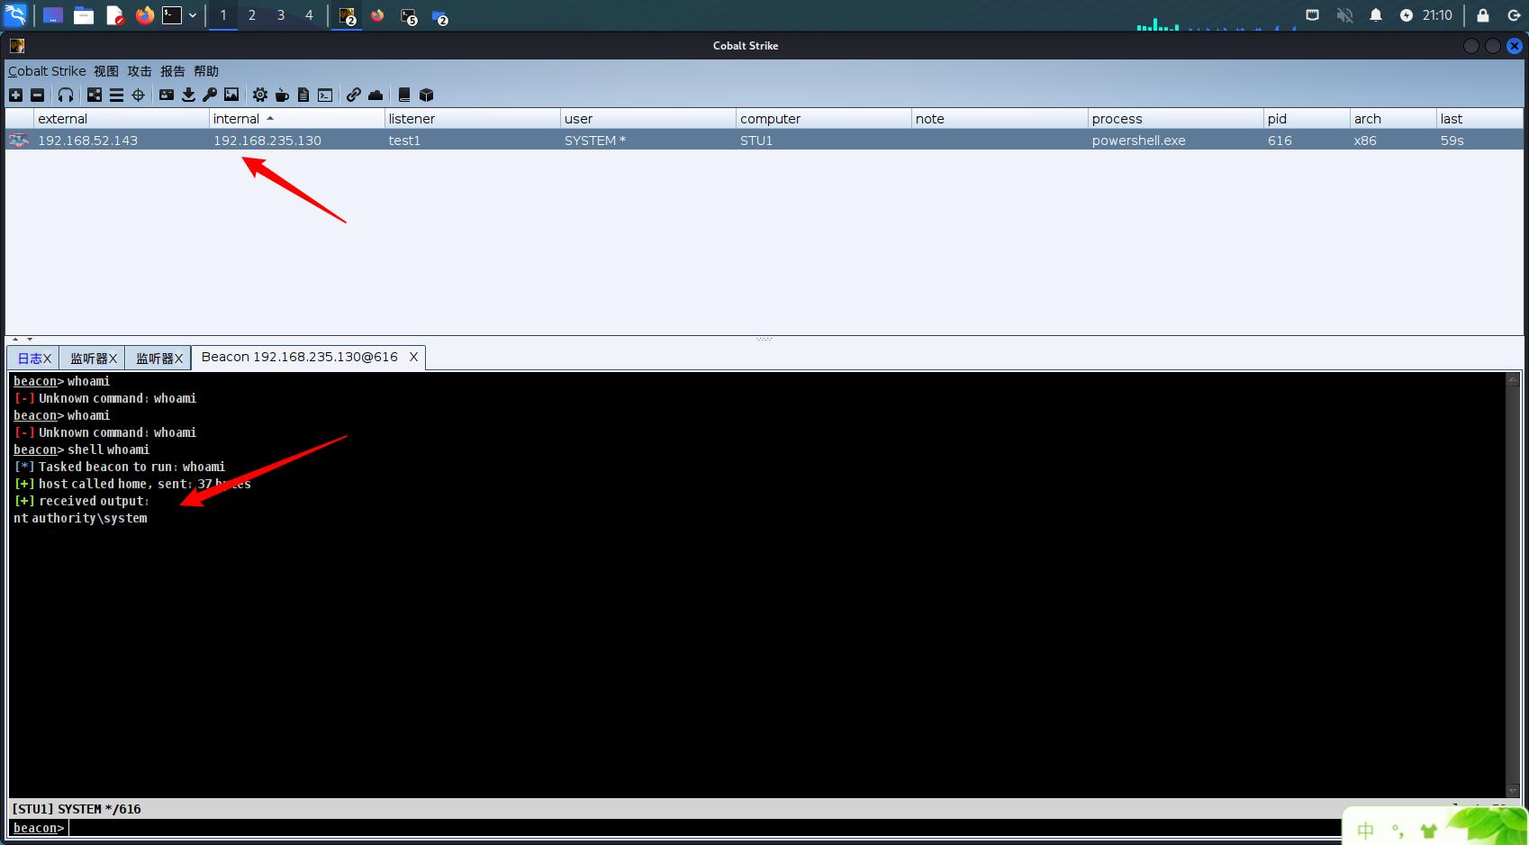
Task: Connect to a new team server (plus icon)
Action: click(x=15, y=95)
